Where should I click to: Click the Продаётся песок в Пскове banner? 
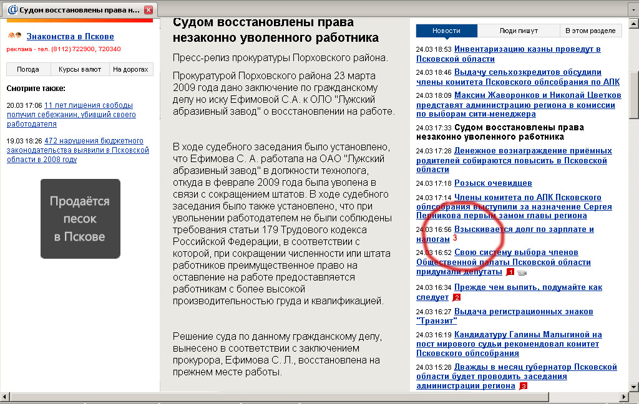click(x=80, y=219)
